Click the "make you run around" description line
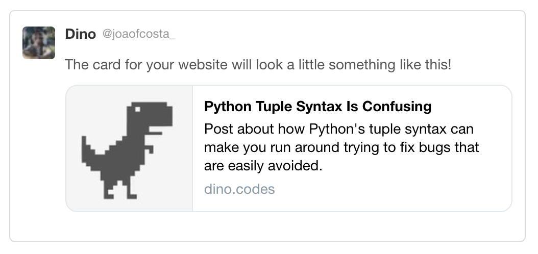 [x=341, y=147]
